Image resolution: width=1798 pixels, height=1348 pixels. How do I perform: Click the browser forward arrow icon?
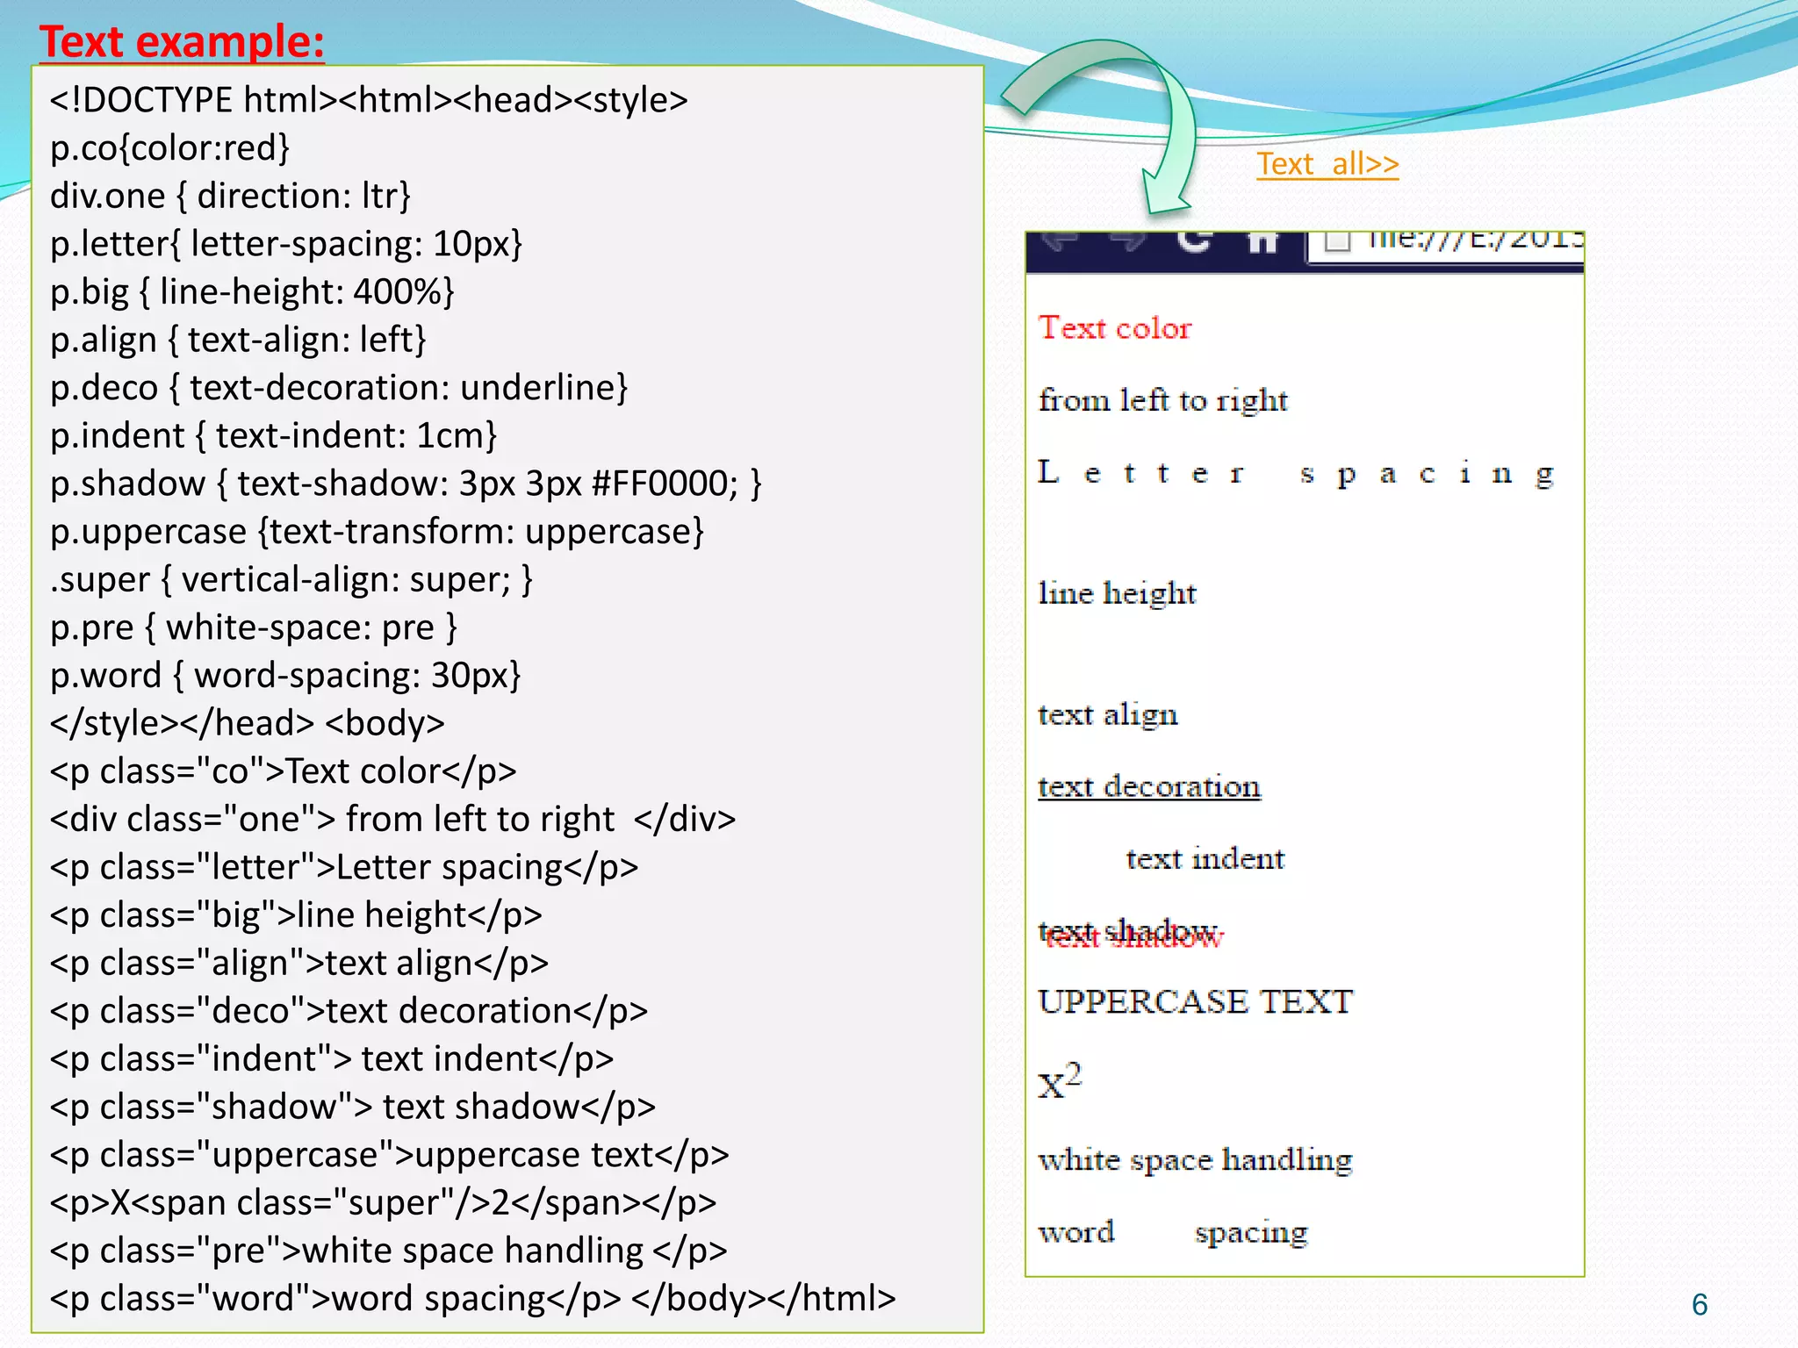[x=1129, y=240]
